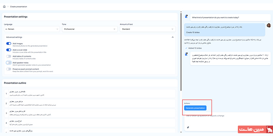Image resolution: width=273 pixels, height=136 pixels.
Task: Click the Mizban Host logo watermark
Action: [254, 129]
